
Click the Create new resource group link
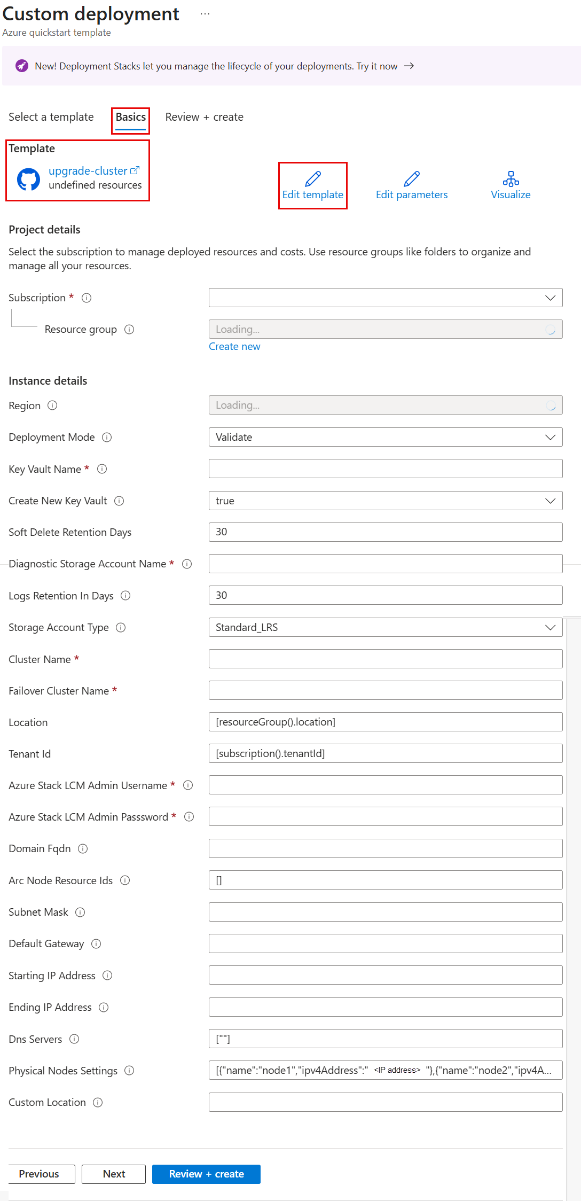234,347
